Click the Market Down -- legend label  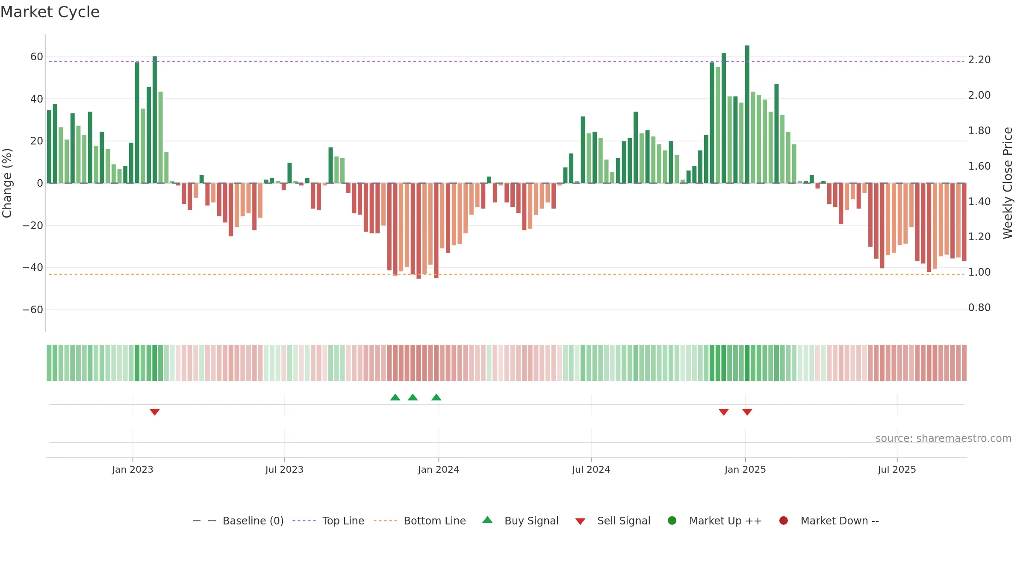click(x=840, y=521)
